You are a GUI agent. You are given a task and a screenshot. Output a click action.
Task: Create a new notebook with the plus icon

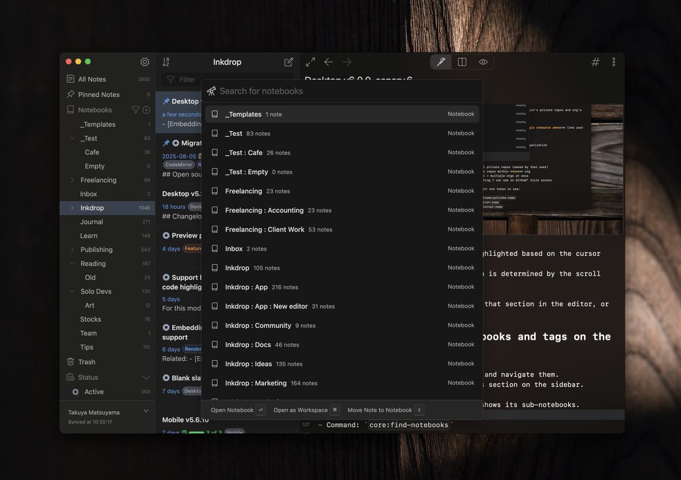click(147, 109)
